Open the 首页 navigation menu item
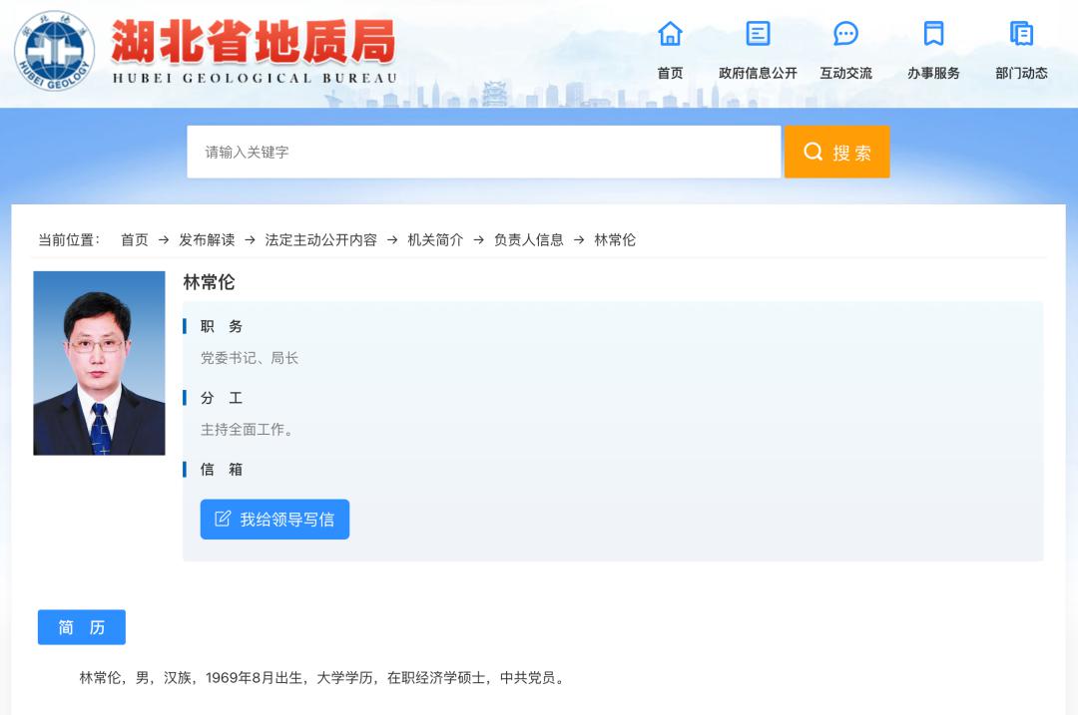This screenshot has height=715, width=1078. click(x=670, y=73)
